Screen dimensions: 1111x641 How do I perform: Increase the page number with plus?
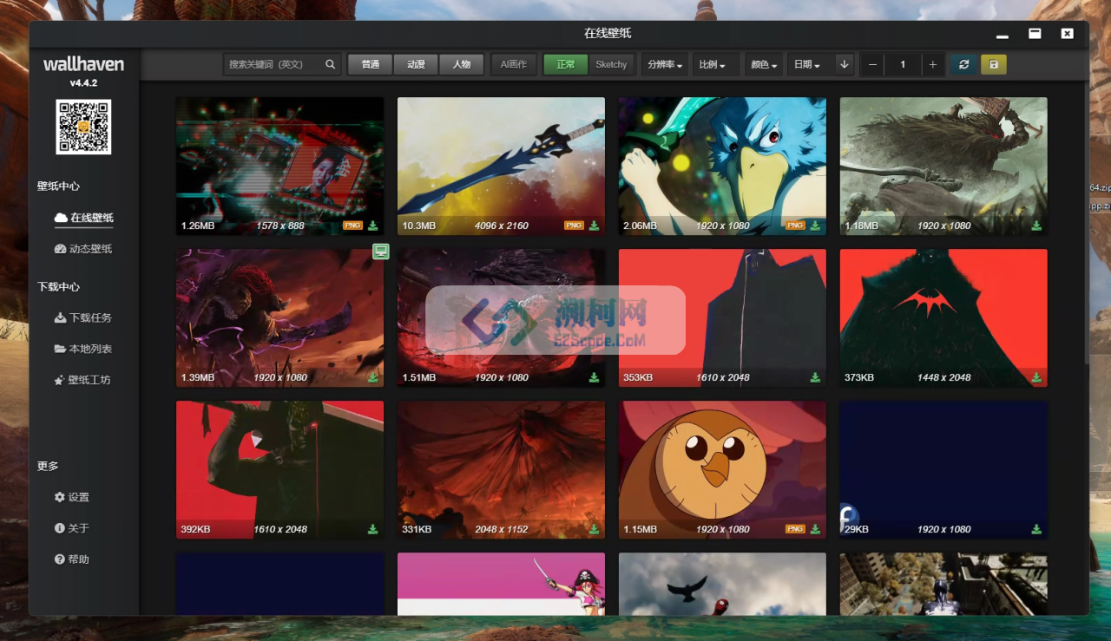pos(932,64)
